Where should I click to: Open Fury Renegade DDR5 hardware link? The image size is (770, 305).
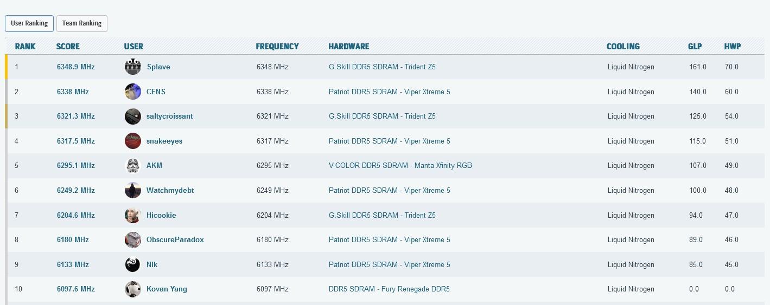pos(389,289)
